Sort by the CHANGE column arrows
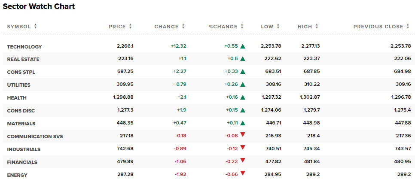415x182 pixels. point(183,27)
